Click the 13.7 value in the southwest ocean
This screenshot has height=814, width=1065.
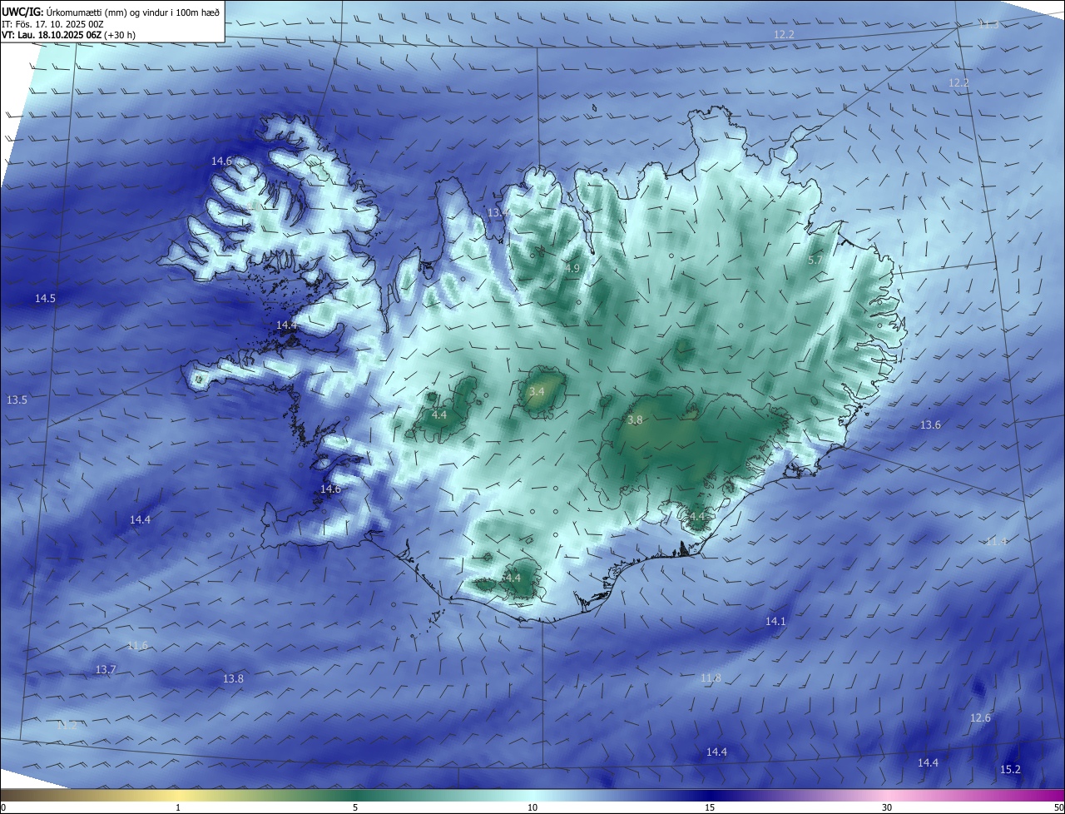(106, 670)
